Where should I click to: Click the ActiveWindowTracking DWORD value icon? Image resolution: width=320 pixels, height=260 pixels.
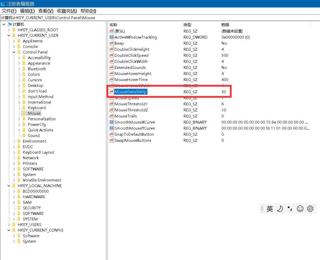[x=111, y=37]
